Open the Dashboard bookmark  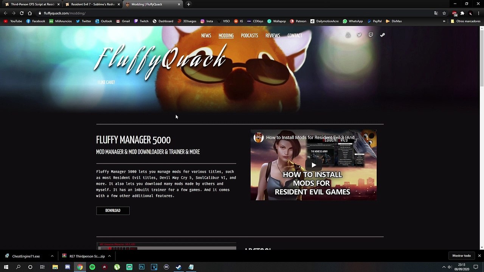[x=163, y=21]
